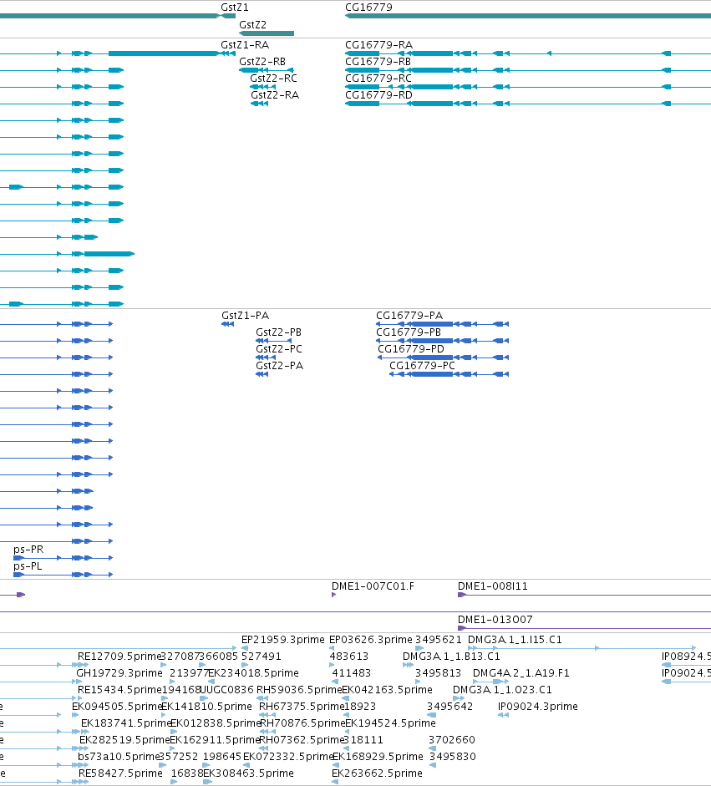
Task: Pick the CG16779-PB protein label
Action: pos(409,332)
